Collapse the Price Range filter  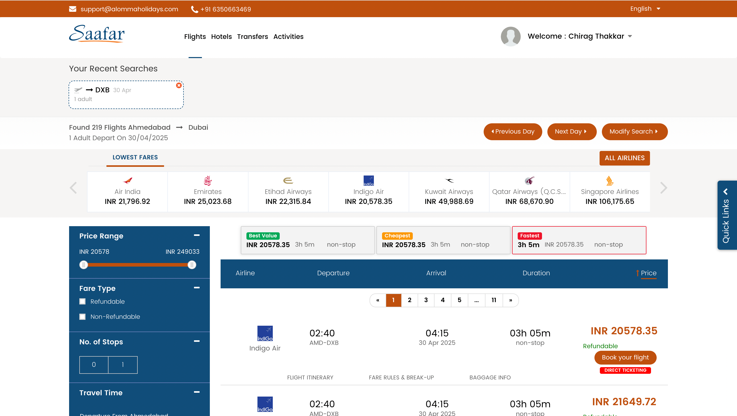pos(197,235)
